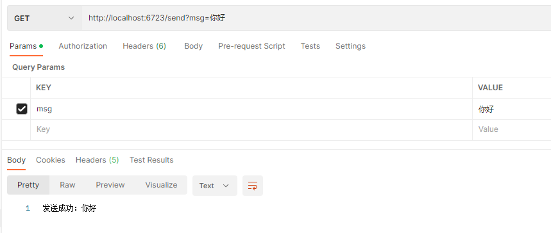The image size is (551, 233).
Task: Uncheck the msg parameter checkbox
Action: 21,109
